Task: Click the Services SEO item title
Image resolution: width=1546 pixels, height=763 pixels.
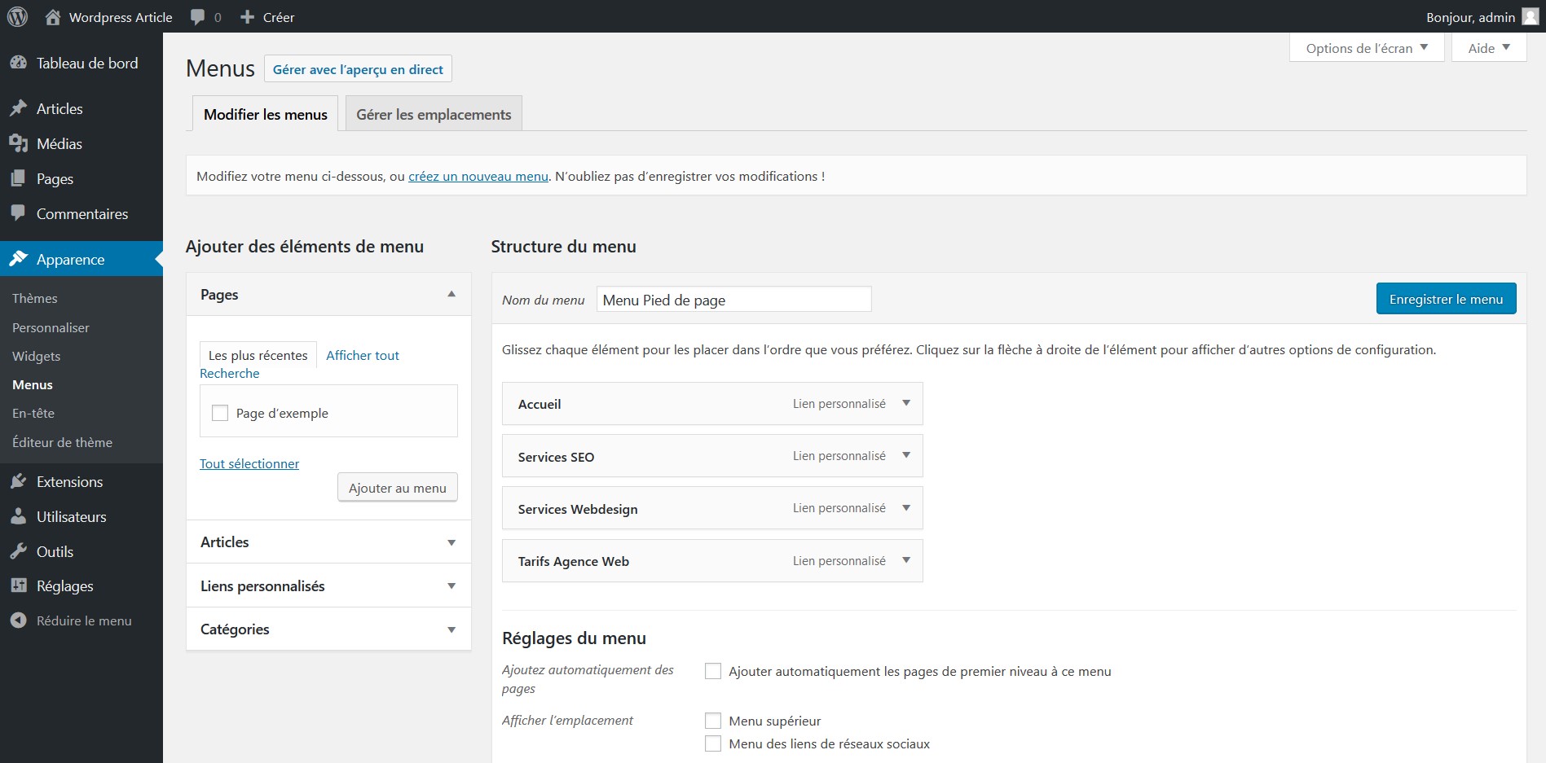Action: [556, 457]
